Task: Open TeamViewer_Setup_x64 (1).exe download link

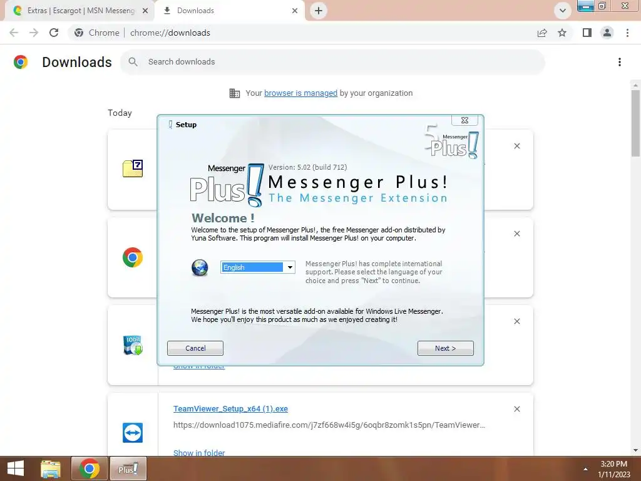Action: (230, 408)
